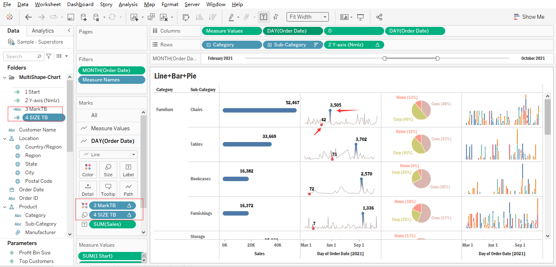Click inside the data pane Search field

(23, 56)
